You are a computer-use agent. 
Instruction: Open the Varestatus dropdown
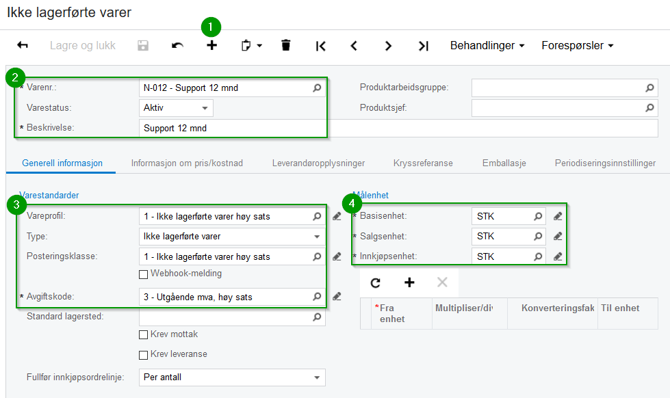(x=204, y=108)
